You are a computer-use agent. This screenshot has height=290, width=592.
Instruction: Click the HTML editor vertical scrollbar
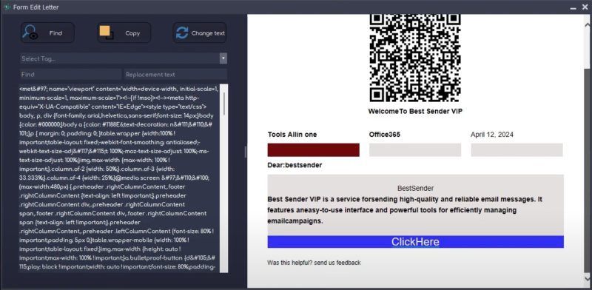pyautogui.click(x=224, y=178)
